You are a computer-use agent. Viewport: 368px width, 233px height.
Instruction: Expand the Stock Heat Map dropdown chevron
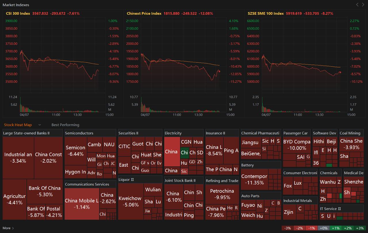[x=40, y=125]
